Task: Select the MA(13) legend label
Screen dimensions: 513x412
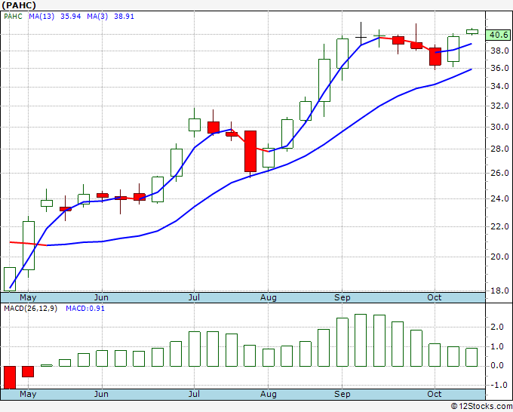Action: [41, 17]
